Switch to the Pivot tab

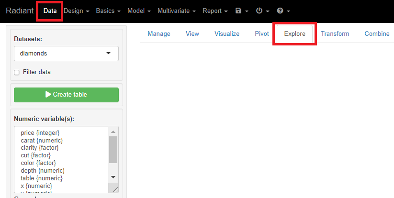pos(262,34)
